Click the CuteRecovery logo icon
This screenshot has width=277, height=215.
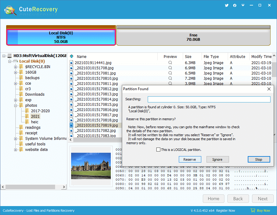tap(10, 10)
